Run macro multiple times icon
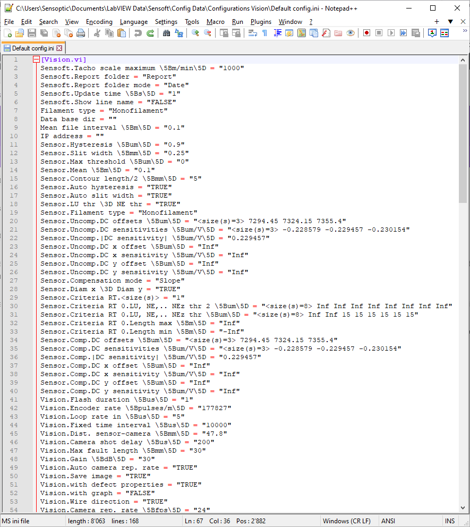Screen dimensions: 470x527 pos(403,33)
